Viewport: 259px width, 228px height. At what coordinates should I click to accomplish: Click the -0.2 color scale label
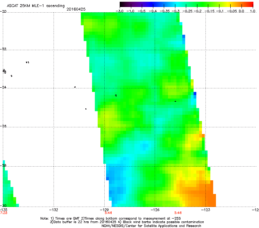(198, 11)
